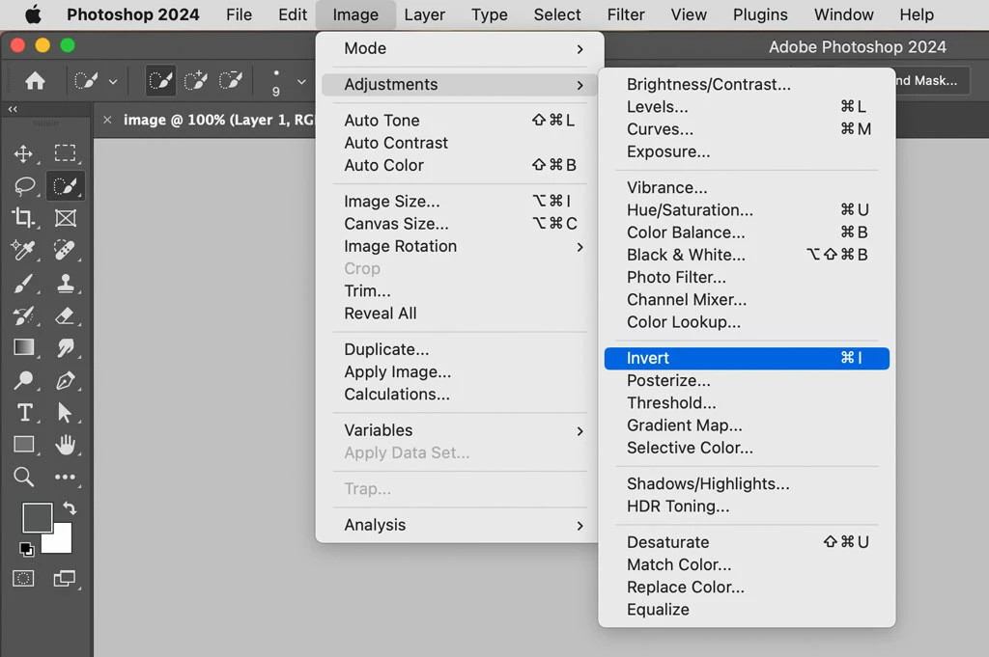The width and height of the screenshot is (989, 657).
Task: Open the Window menu
Action: 843,14
